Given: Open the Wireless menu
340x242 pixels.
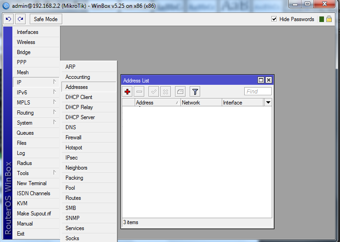Looking at the screenshot, I should click(36, 42).
